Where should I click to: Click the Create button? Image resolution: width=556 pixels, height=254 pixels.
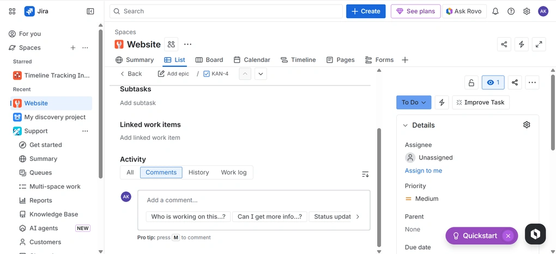pyautogui.click(x=366, y=11)
